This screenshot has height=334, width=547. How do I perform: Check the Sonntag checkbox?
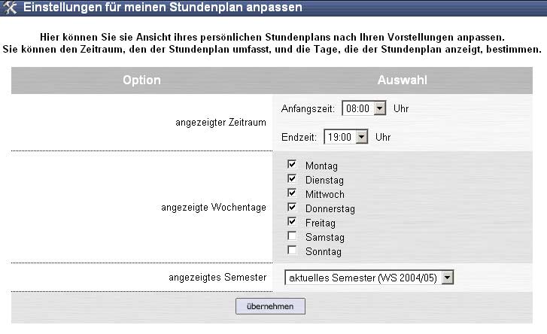click(x=292, y=251)
